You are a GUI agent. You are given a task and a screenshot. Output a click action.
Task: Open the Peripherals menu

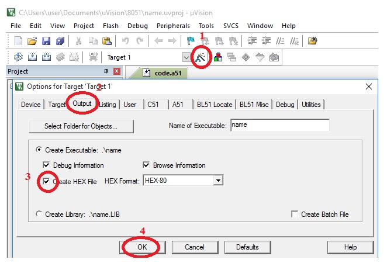pos(173,26)
